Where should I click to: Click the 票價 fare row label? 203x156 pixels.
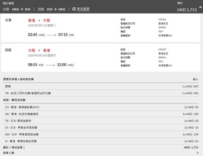point(8,86)
